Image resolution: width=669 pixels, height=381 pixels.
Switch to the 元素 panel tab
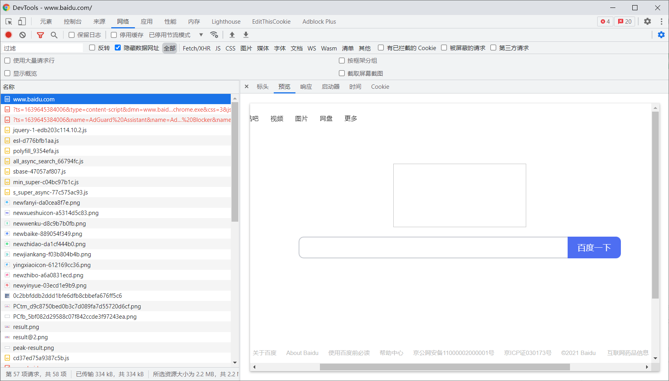[x=46, y=22]
